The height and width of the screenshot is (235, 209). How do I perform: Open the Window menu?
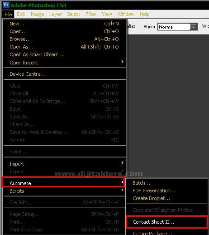click(126, 14)
